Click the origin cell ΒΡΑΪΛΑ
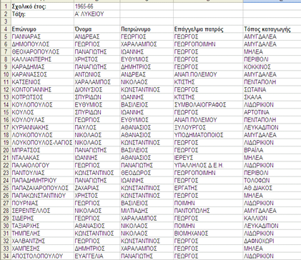 (272, 150)
